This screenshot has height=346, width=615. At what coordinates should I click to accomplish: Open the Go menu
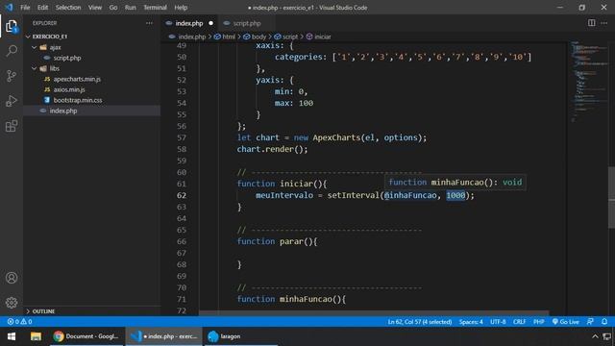tap(113, 8)
